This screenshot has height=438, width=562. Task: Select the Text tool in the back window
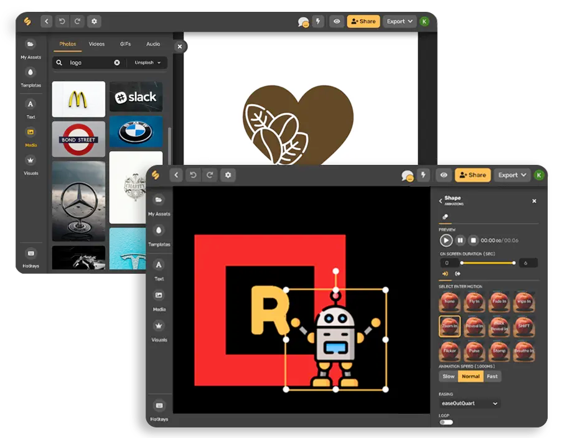[30, 109]
